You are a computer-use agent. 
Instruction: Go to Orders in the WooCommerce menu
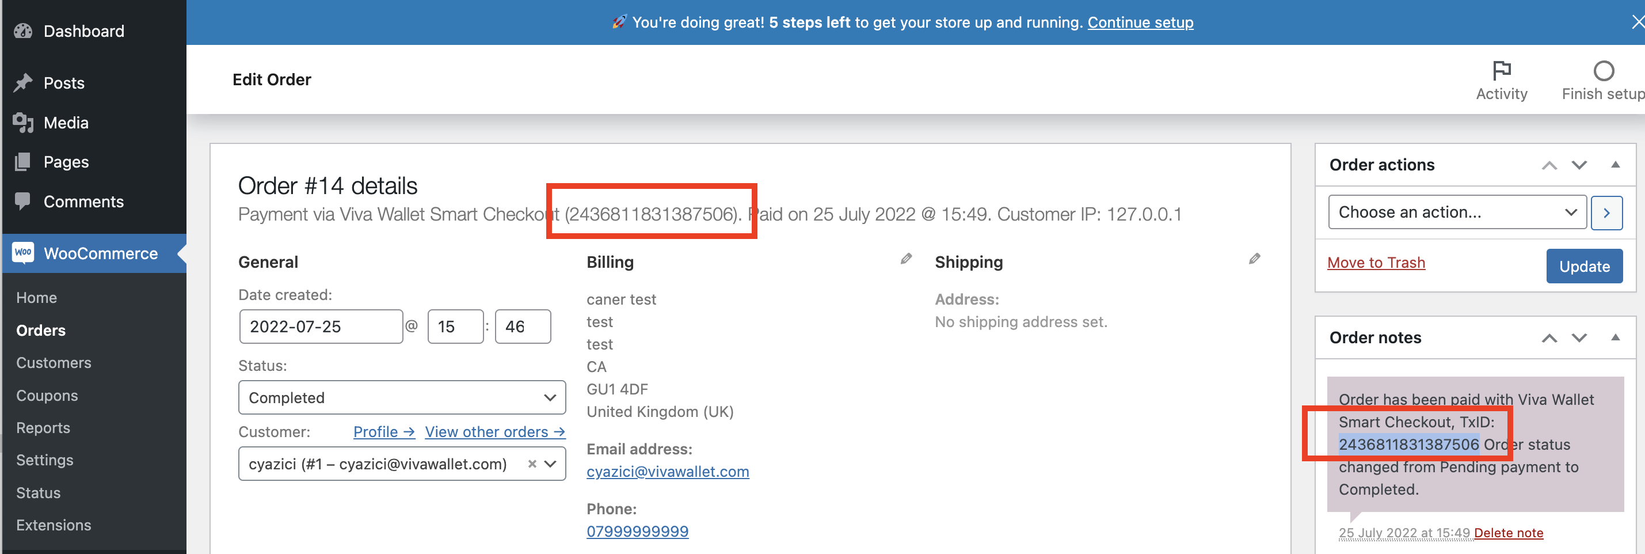[x=40, y=331]
